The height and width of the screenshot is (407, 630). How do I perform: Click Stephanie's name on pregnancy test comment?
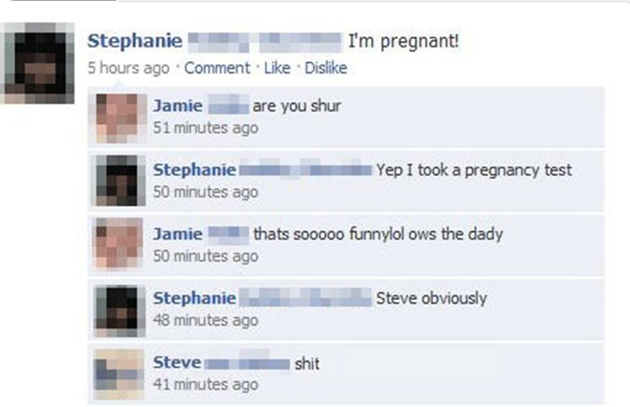195,170
